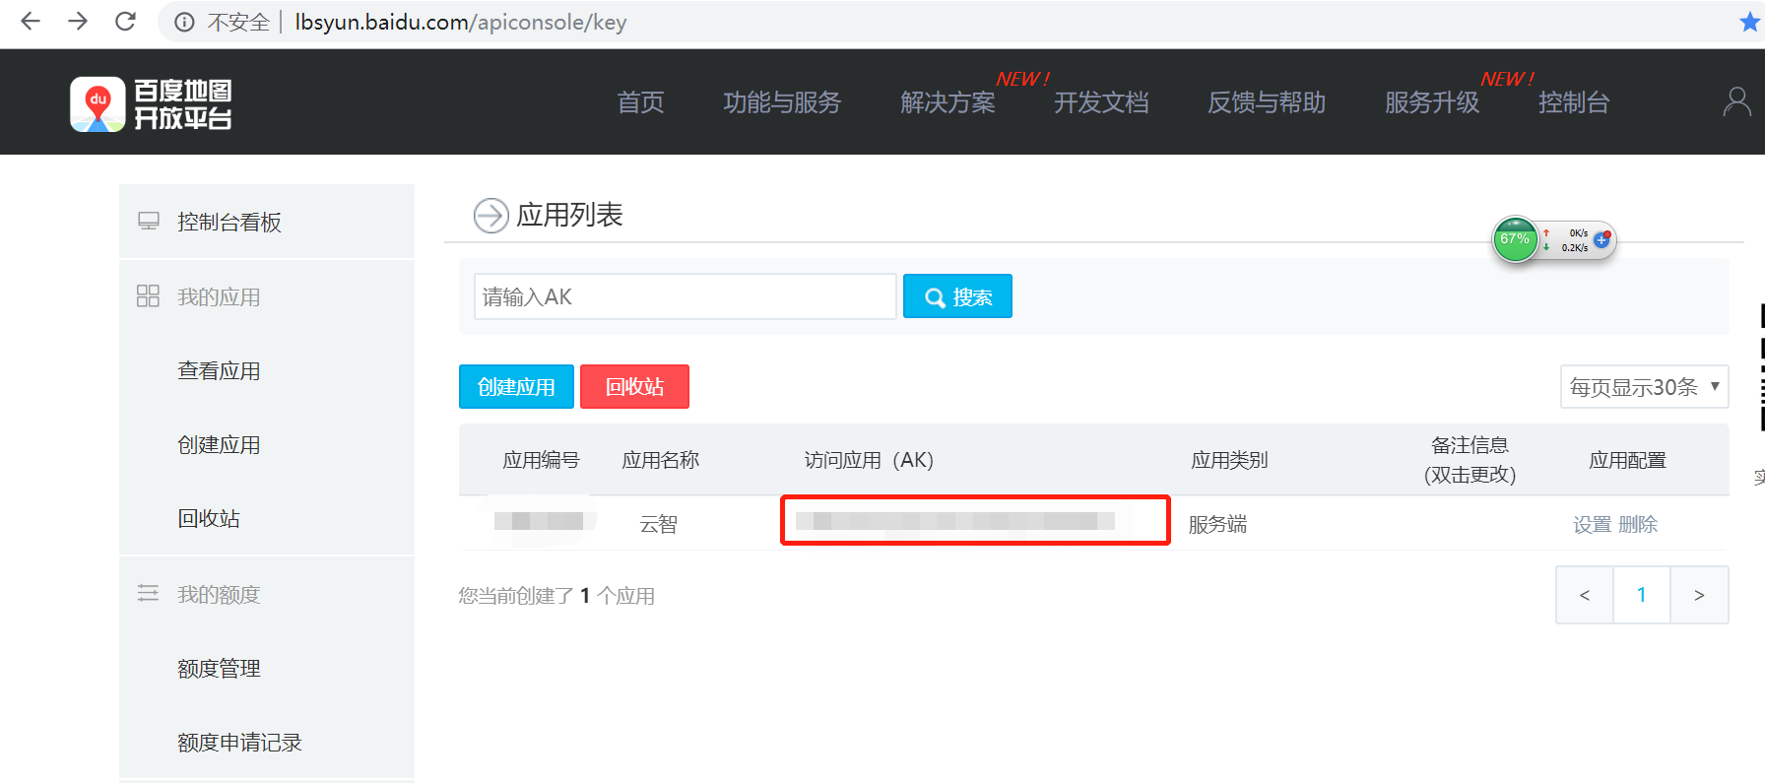Click the 备注信息 column header
The width and height of the screenshot is (1765, 783).
1470,460
